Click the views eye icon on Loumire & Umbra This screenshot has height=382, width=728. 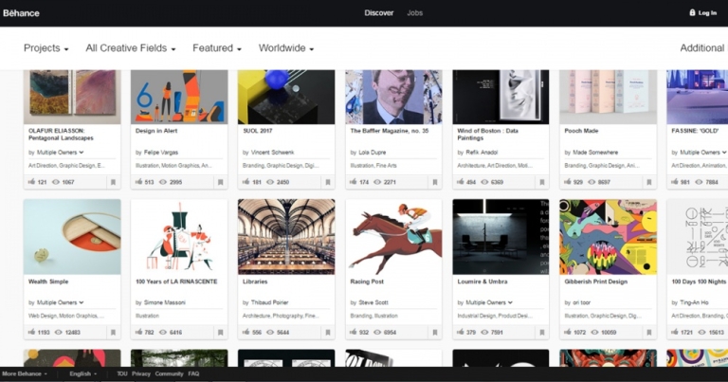pyautogui.click(x=484, y=332)
